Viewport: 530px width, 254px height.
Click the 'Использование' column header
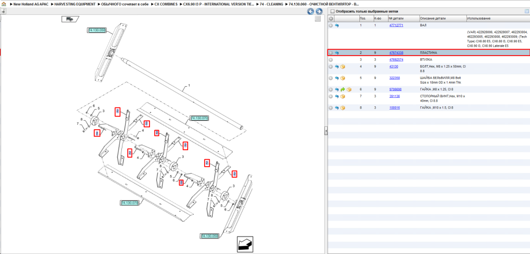click(498, 19)
